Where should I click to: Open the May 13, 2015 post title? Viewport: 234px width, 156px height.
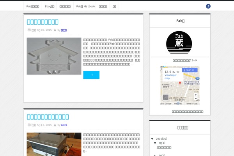pyautogui.click(x=48, y=117)
